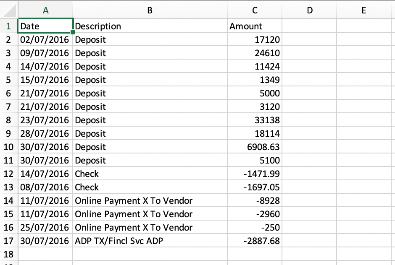
Task: Select cell with date 25/07/2016
Action: pos(45,227)
